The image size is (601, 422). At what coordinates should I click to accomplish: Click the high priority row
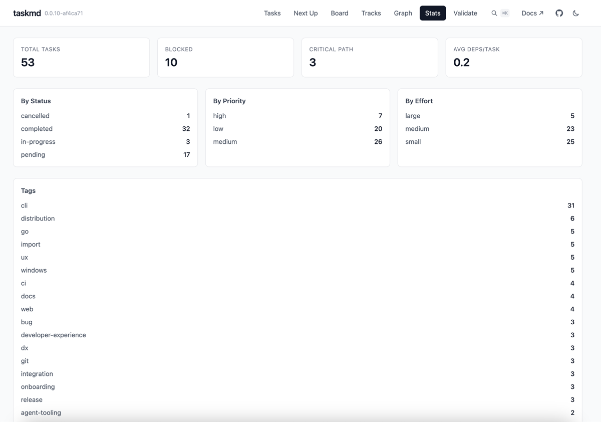pos(297,116)
